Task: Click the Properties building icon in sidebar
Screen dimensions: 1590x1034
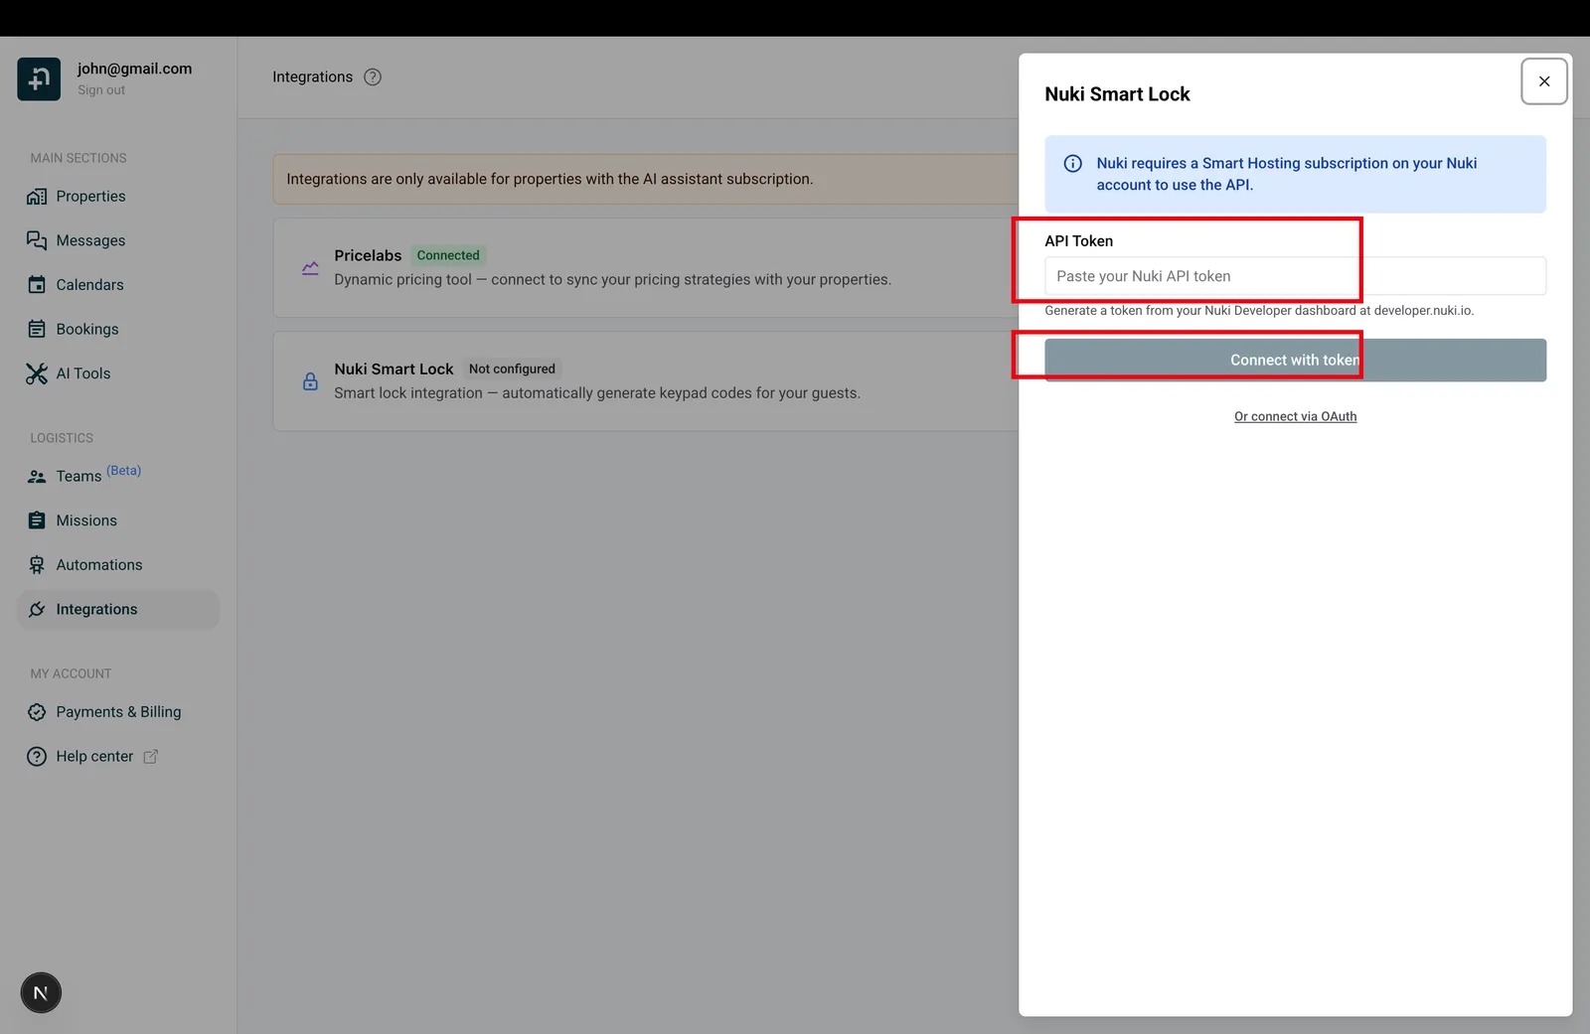Action: [37, 197]
